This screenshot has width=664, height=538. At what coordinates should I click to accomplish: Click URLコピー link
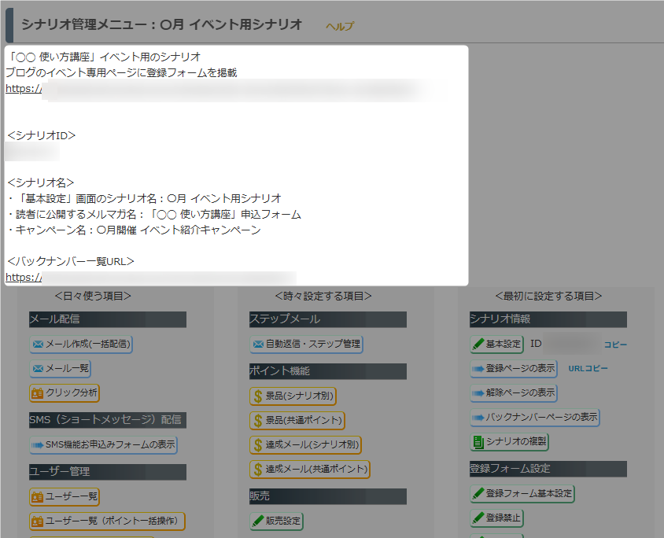coord(588,368)
